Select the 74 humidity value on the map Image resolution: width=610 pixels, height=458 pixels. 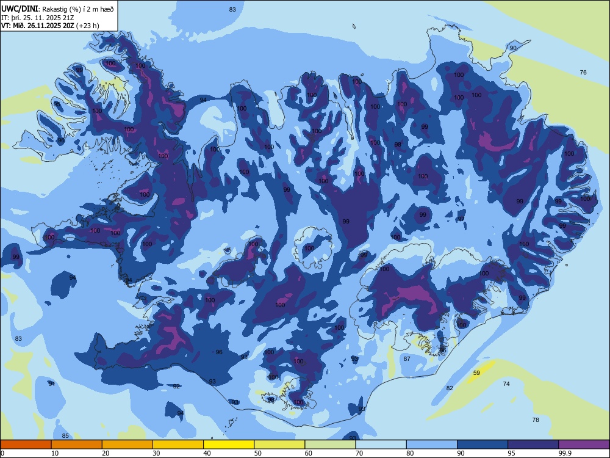click(506, 383)
